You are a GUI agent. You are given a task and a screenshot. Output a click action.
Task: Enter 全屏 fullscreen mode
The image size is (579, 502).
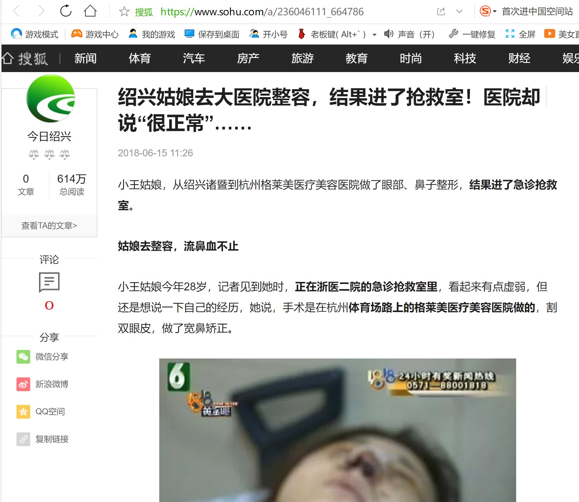520,34
